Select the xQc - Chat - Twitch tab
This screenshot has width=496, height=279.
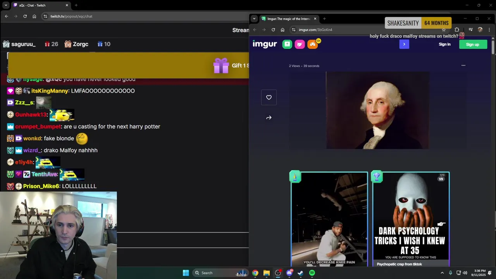(41, 5)
